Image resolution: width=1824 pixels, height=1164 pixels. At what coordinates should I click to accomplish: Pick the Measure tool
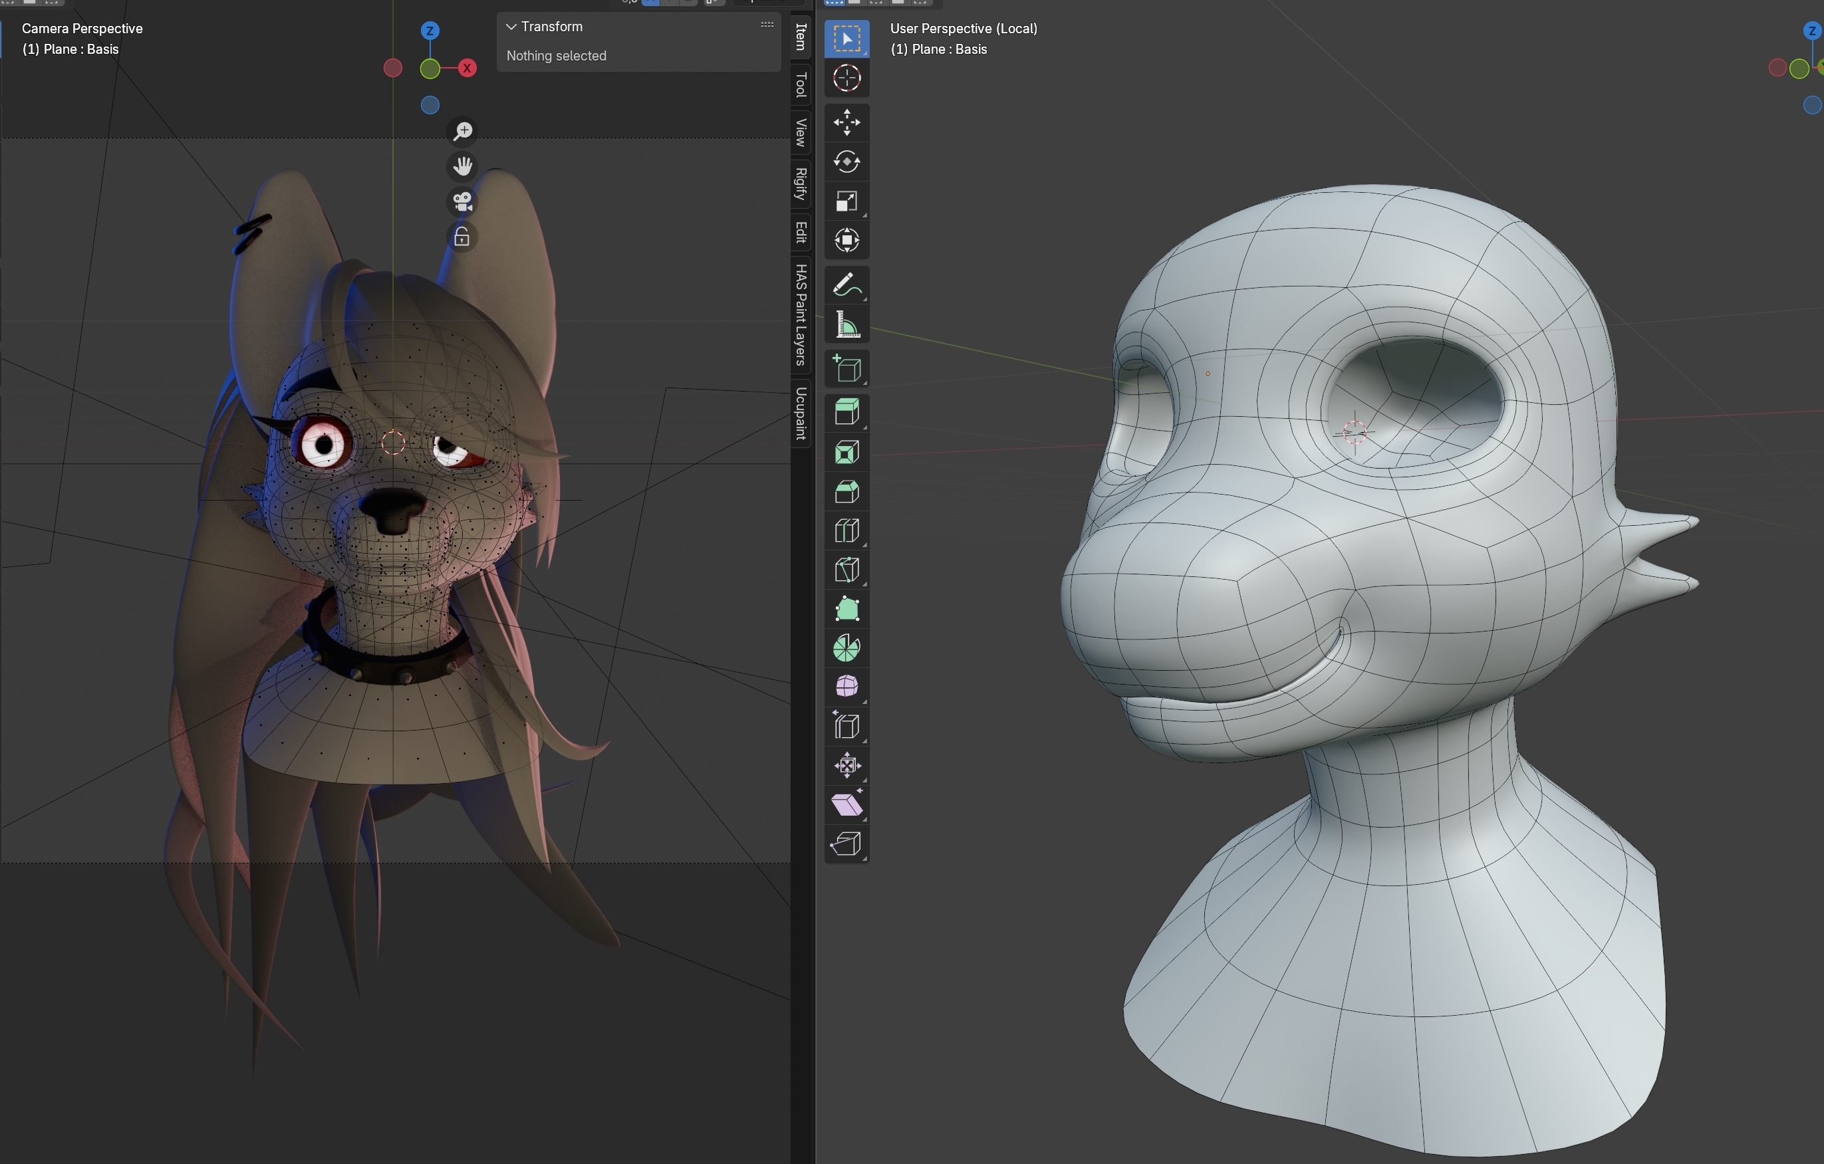click(x=846, y=325)
